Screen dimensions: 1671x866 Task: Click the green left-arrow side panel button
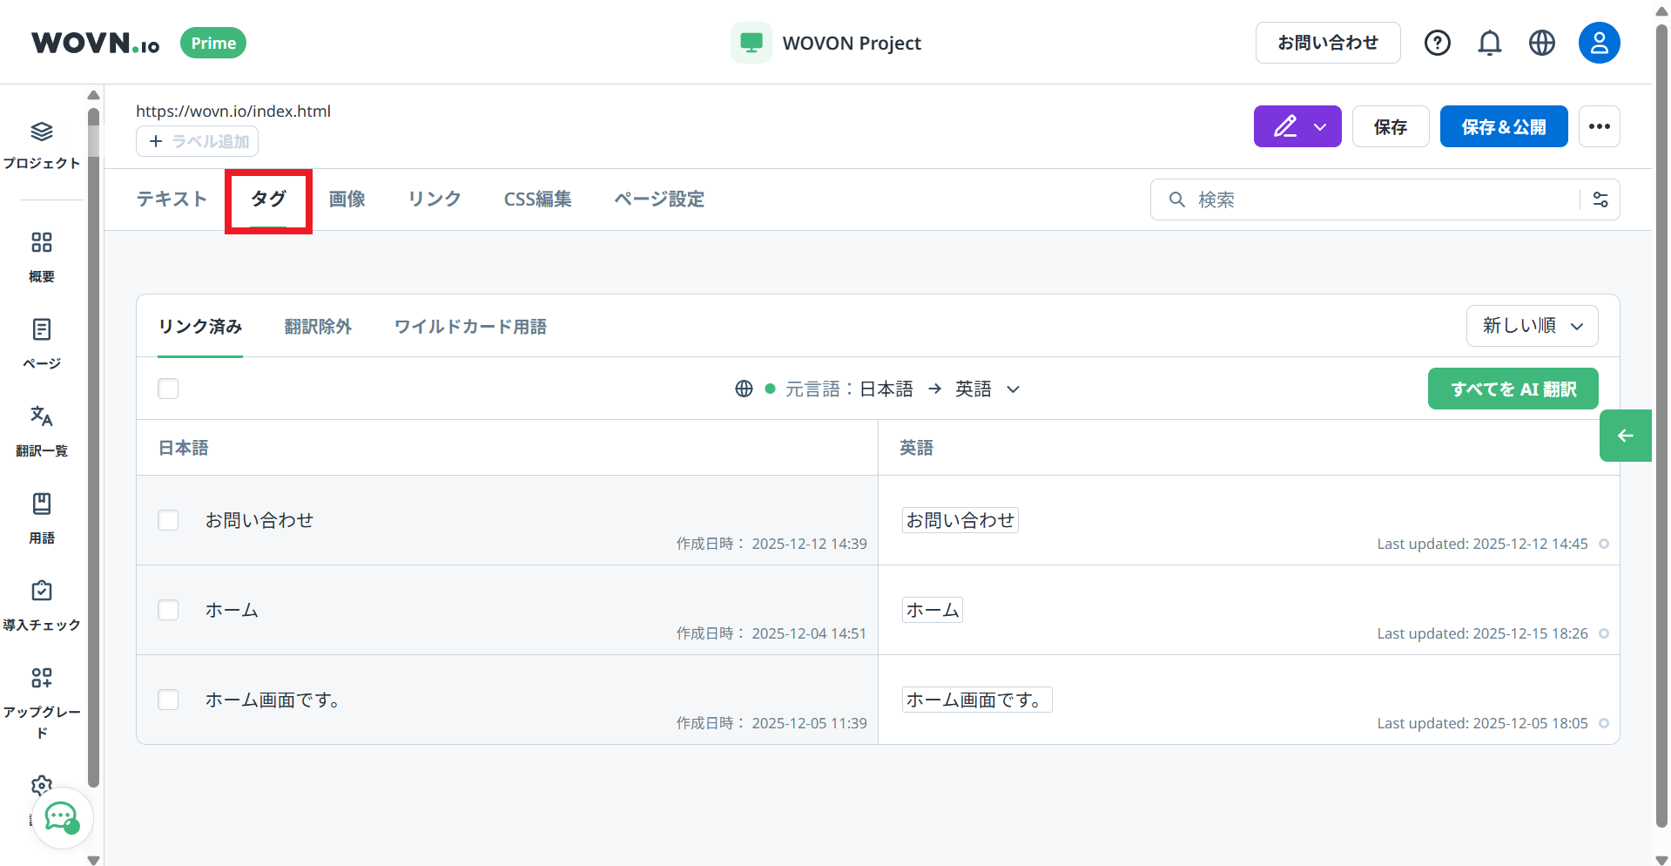pos(1626,436)
